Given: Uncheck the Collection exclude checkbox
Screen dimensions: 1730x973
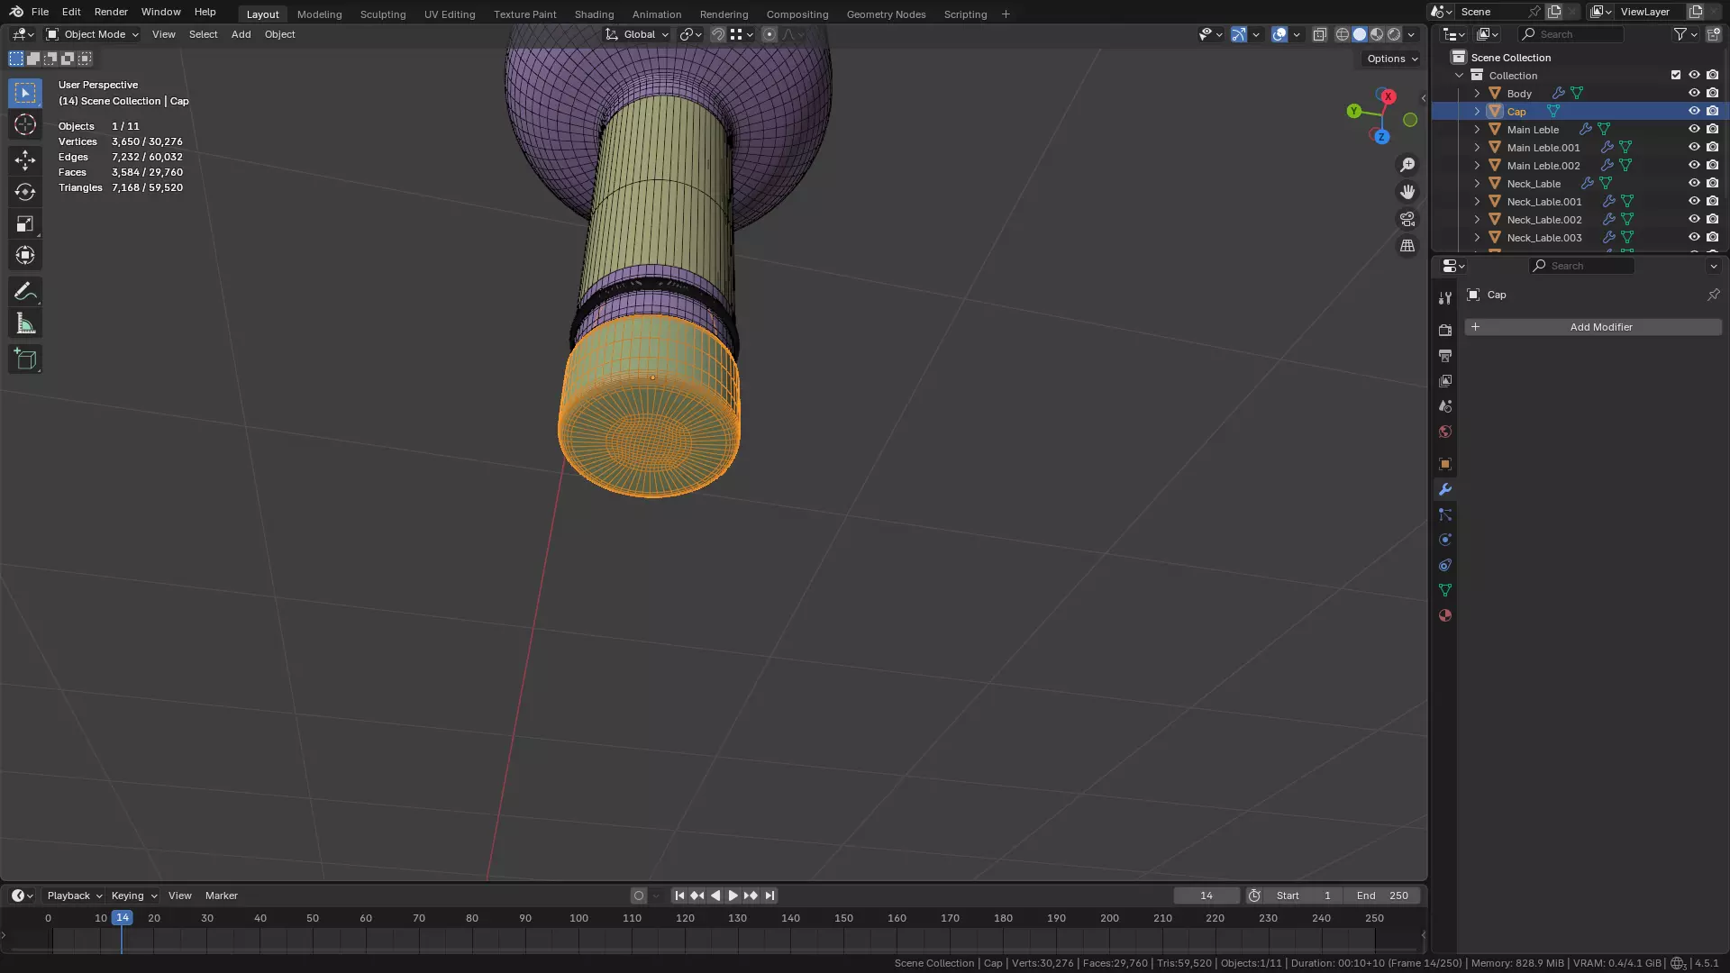Looking at the screenshot, I should [1676, 76].
